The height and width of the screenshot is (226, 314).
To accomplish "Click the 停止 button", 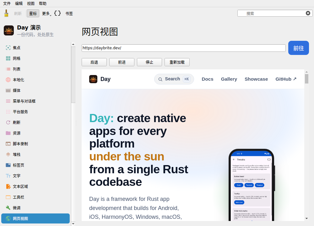I will coord(149,62).
